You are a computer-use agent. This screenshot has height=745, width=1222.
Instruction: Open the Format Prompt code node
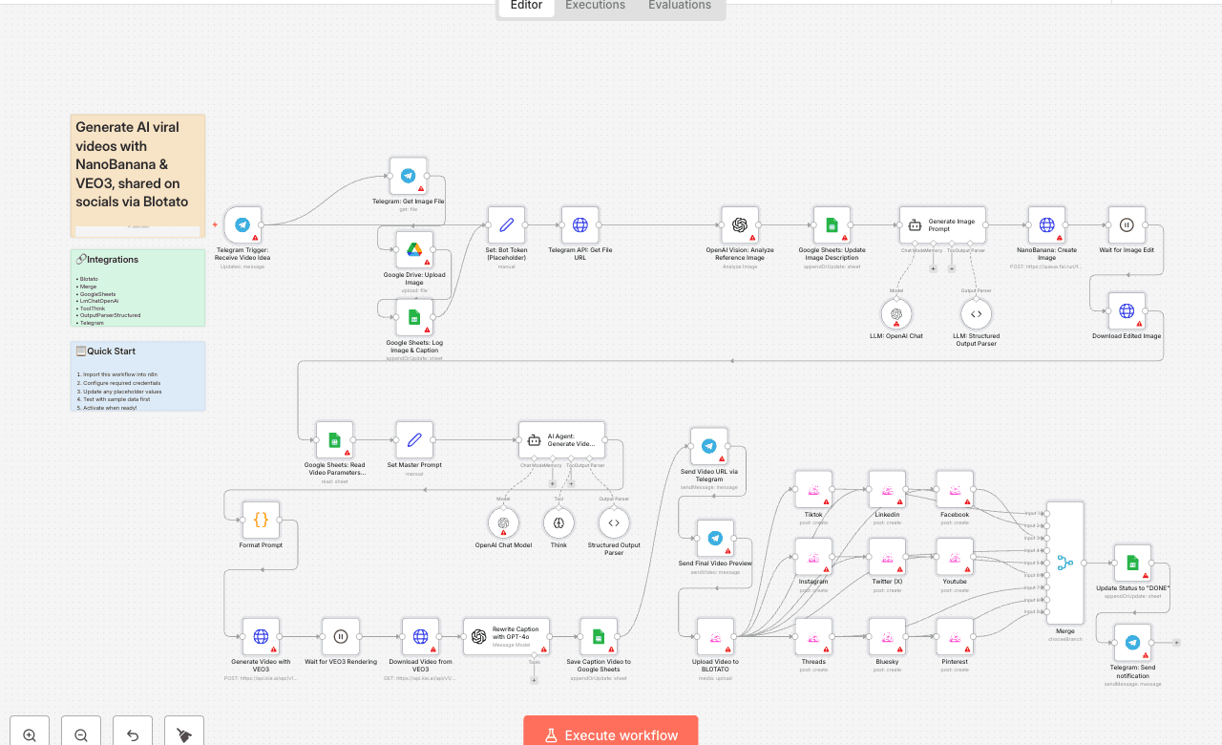click(x=261, y=521)
